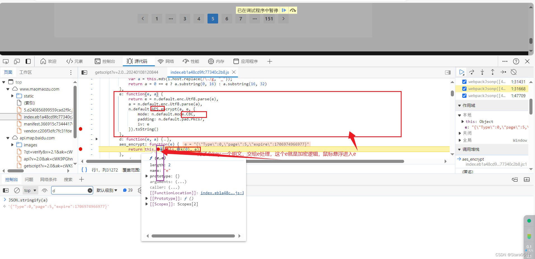Open default levels (默认级别) dropdown
This screenshot has height=259, width=535.
click(107, 190)
